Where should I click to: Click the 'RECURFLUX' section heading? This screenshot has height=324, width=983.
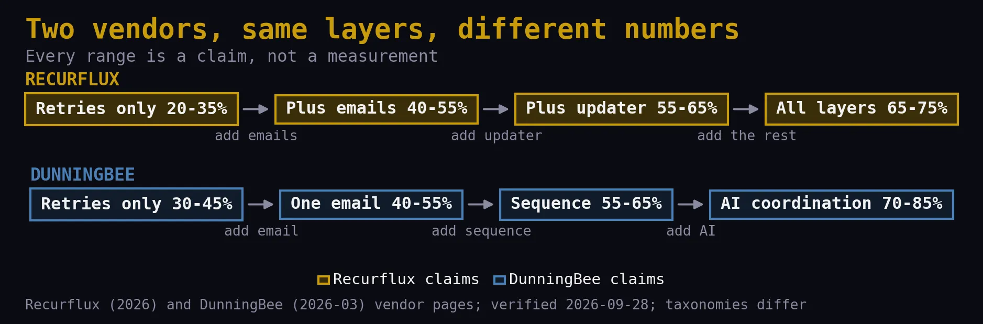72,80
